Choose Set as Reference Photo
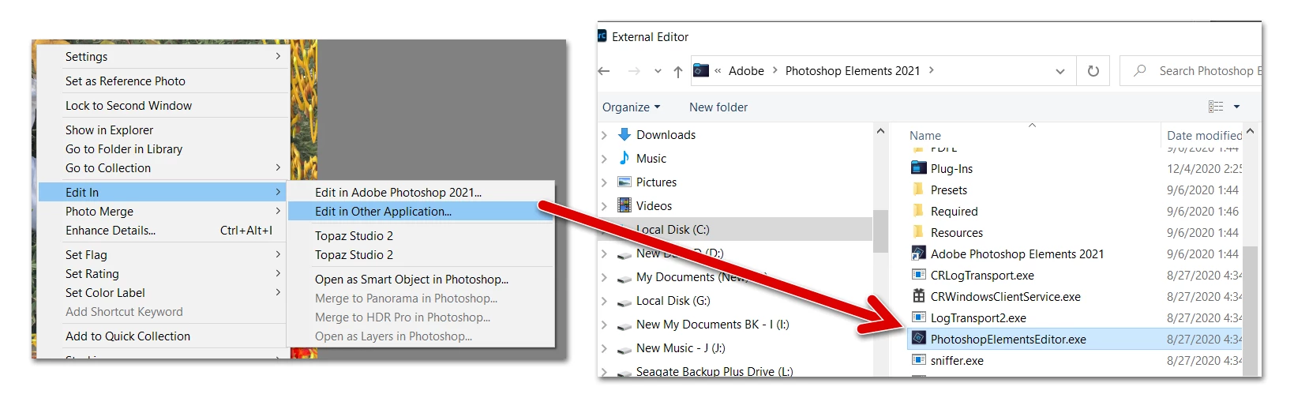 tap(163, 81)
